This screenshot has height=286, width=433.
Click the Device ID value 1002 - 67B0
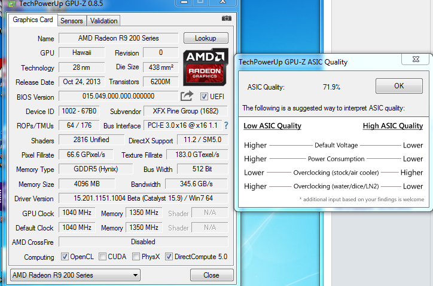click(79, 111)
